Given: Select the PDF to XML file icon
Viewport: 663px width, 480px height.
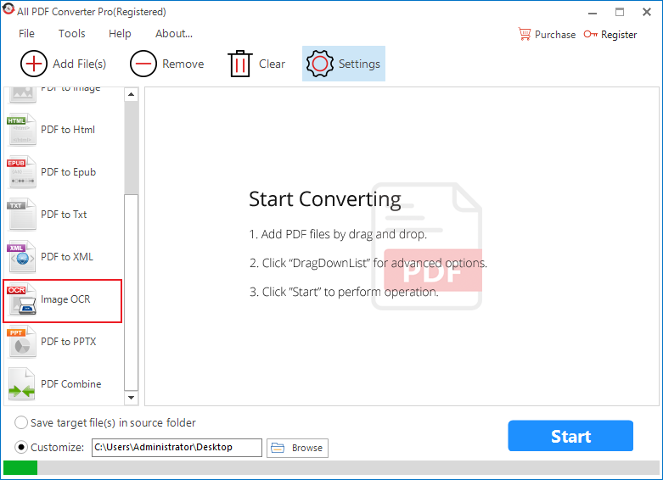Looking at the screenshot, I should [21, 257].
